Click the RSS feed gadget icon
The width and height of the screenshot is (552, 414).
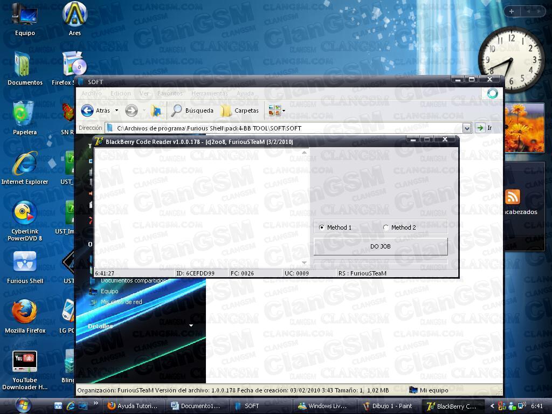pos(513,197)
